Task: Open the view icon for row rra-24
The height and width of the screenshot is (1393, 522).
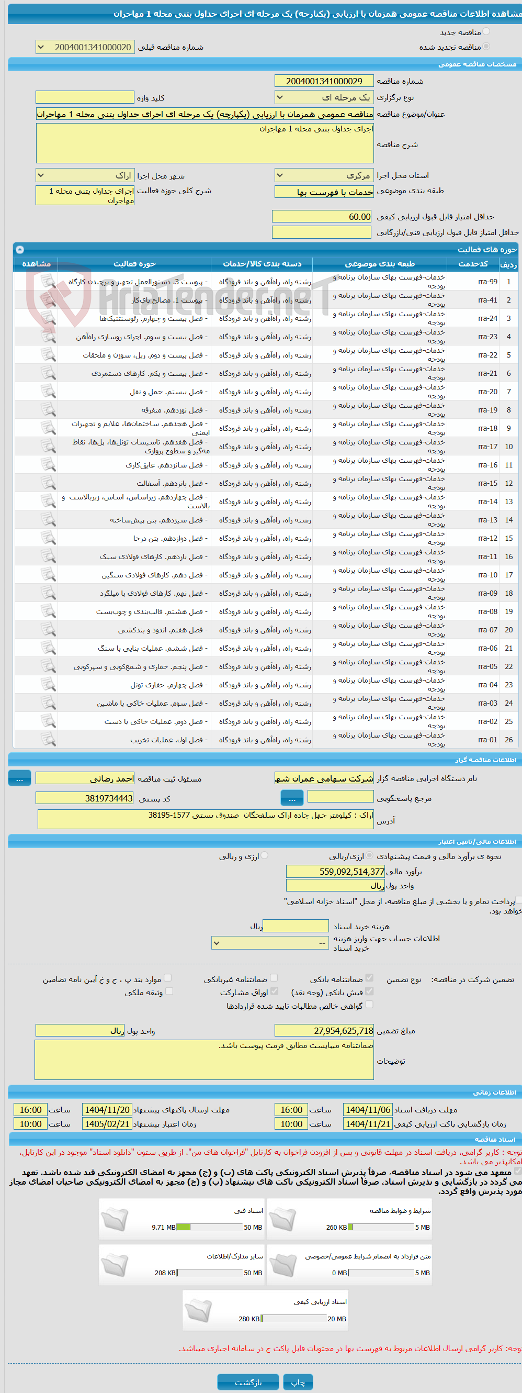Action: 48,318
